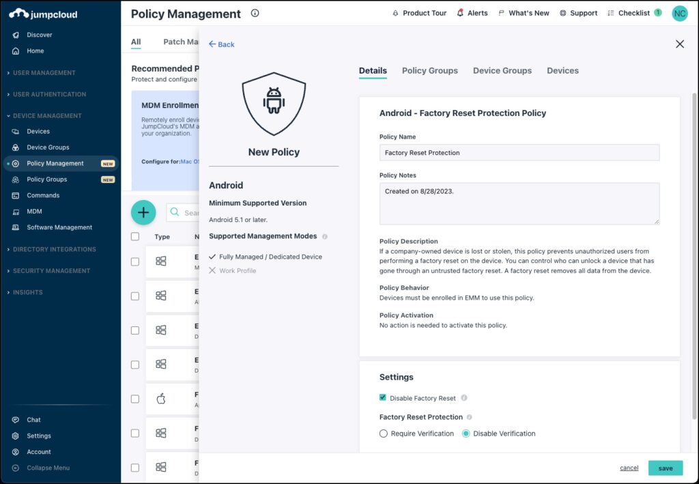Click the green plus add policy button
Viewport: 699px width, 484px height.
click(143, 212)
